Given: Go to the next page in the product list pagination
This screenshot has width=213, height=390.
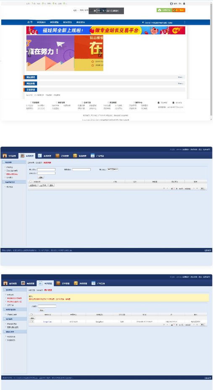Looking at the screenshot, I should click(x=194, y=188).
